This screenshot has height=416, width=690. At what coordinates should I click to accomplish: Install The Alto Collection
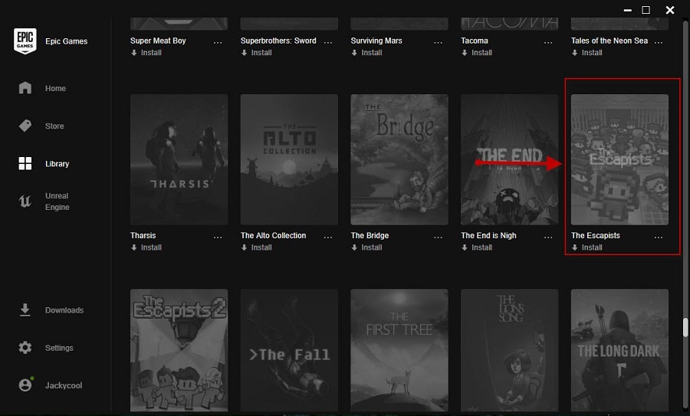click(x=257, y=247)
